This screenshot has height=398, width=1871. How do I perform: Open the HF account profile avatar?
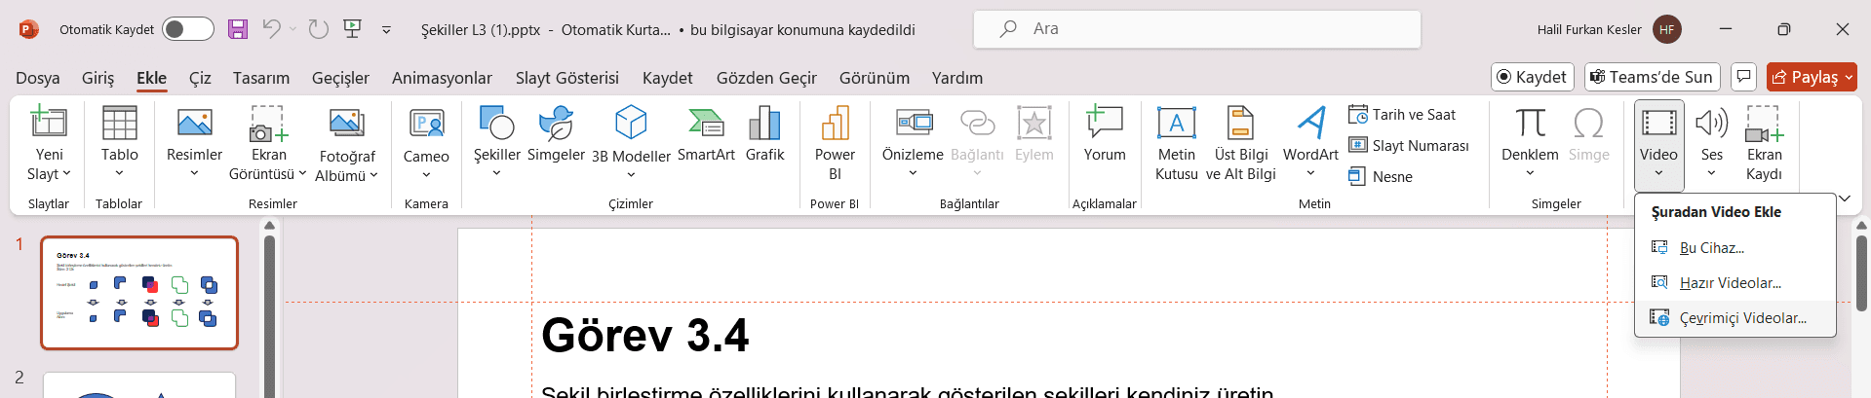point(1667,29)
